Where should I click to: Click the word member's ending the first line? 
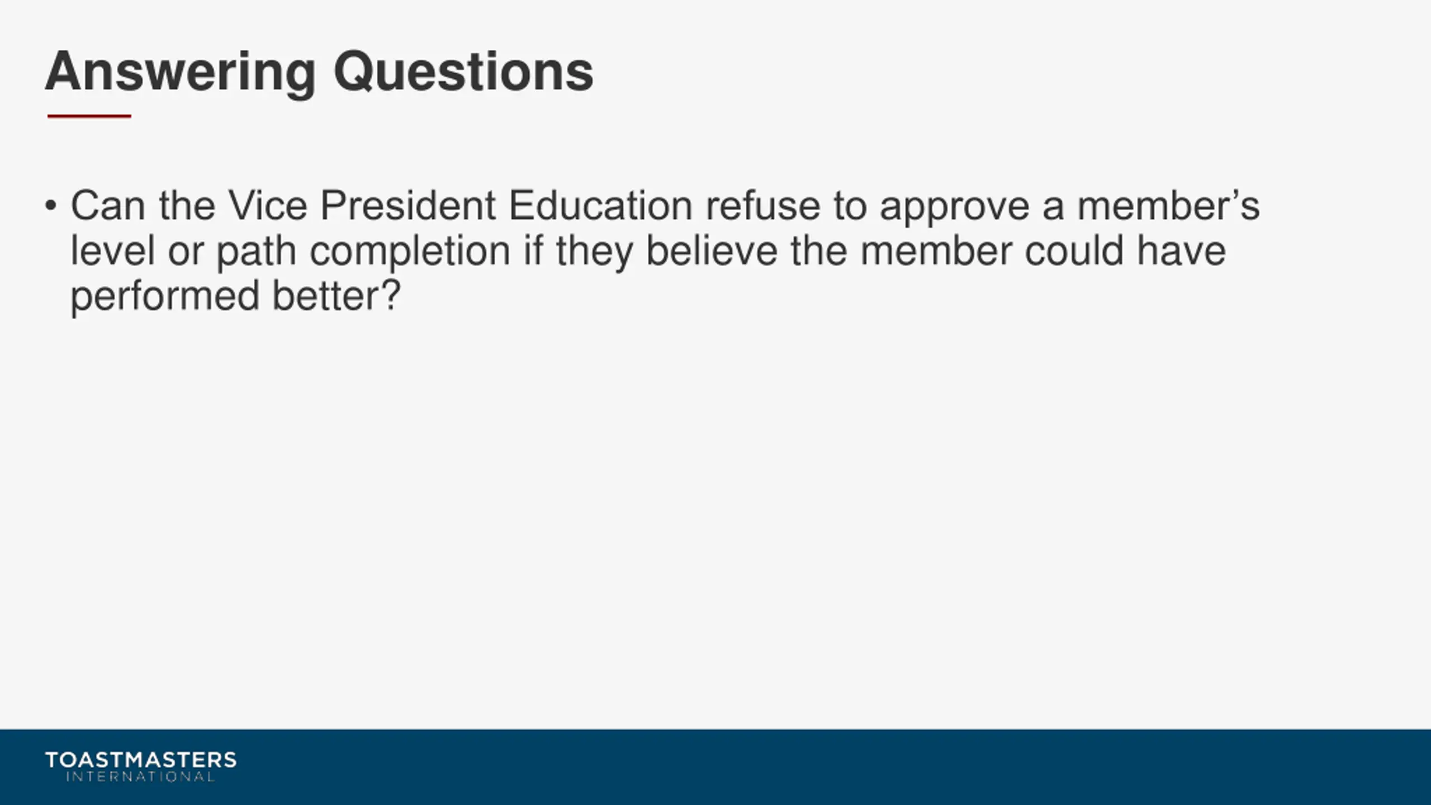coord(1168,206)
